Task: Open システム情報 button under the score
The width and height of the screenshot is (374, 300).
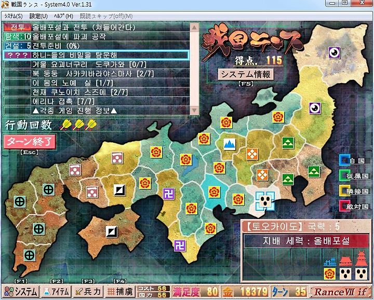Action: click(246, 75)
